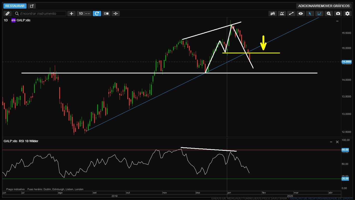Take chart snapshot with camera icon
The image size is (355, 200).
tap(338, 14)
